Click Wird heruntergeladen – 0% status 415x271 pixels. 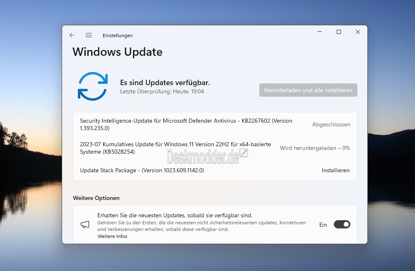click(315, 148)
